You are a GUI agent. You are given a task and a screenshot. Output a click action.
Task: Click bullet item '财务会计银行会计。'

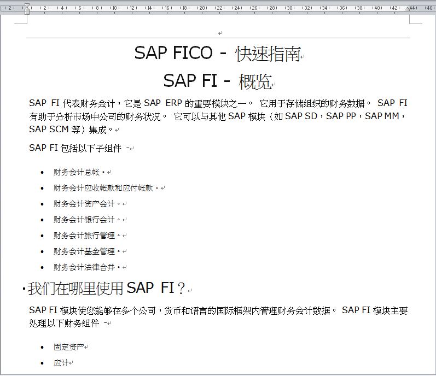point(88,220)
